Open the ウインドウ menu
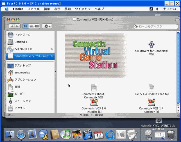Screen dimensions: 181x142 [83, 9]
